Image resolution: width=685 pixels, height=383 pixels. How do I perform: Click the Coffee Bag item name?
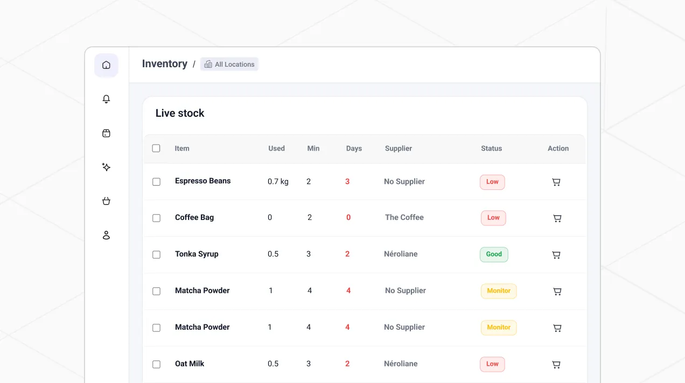pos(194,217)
